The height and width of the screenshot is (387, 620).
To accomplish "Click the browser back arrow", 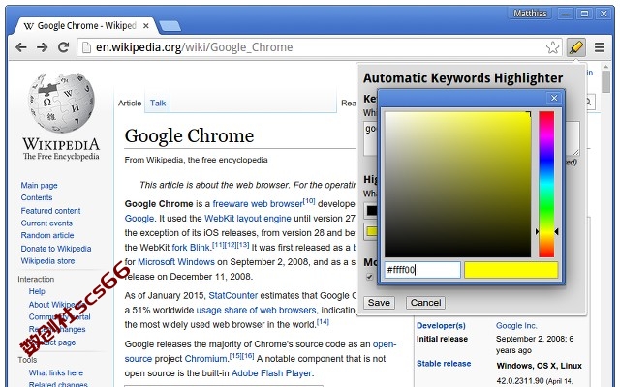I will (x=21, y=47).
